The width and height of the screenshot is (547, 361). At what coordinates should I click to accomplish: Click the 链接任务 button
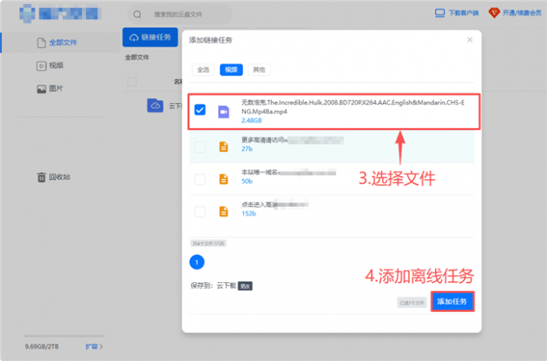point(150,37)
